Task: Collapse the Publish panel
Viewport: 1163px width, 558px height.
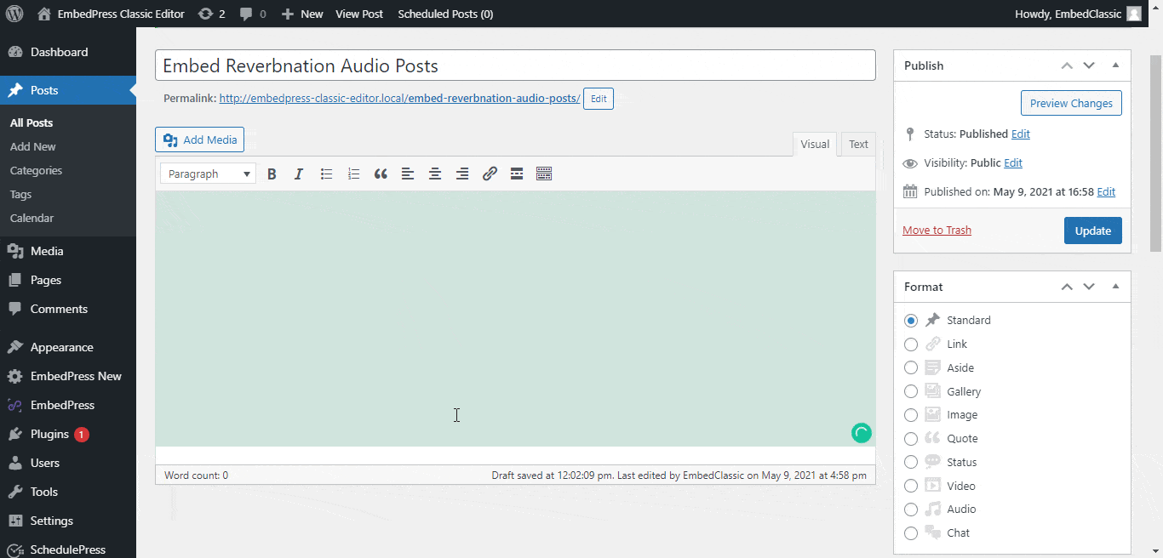Action: (x=1115, y=65)
